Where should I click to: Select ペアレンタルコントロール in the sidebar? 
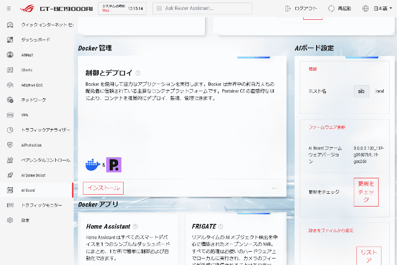(x=46, y=160)
